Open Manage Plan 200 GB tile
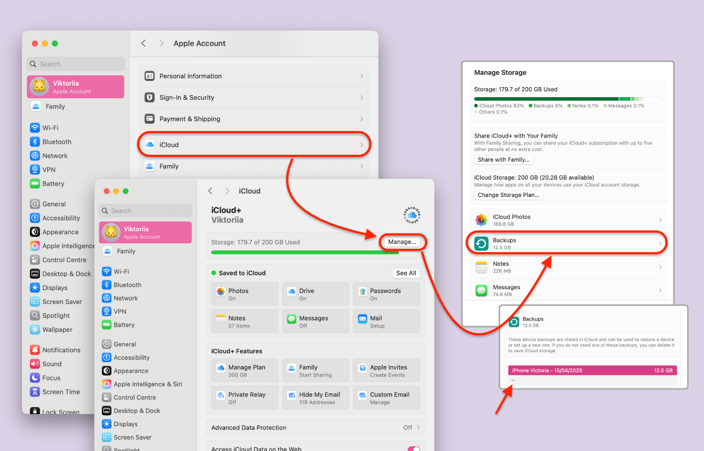 [245, 370]
